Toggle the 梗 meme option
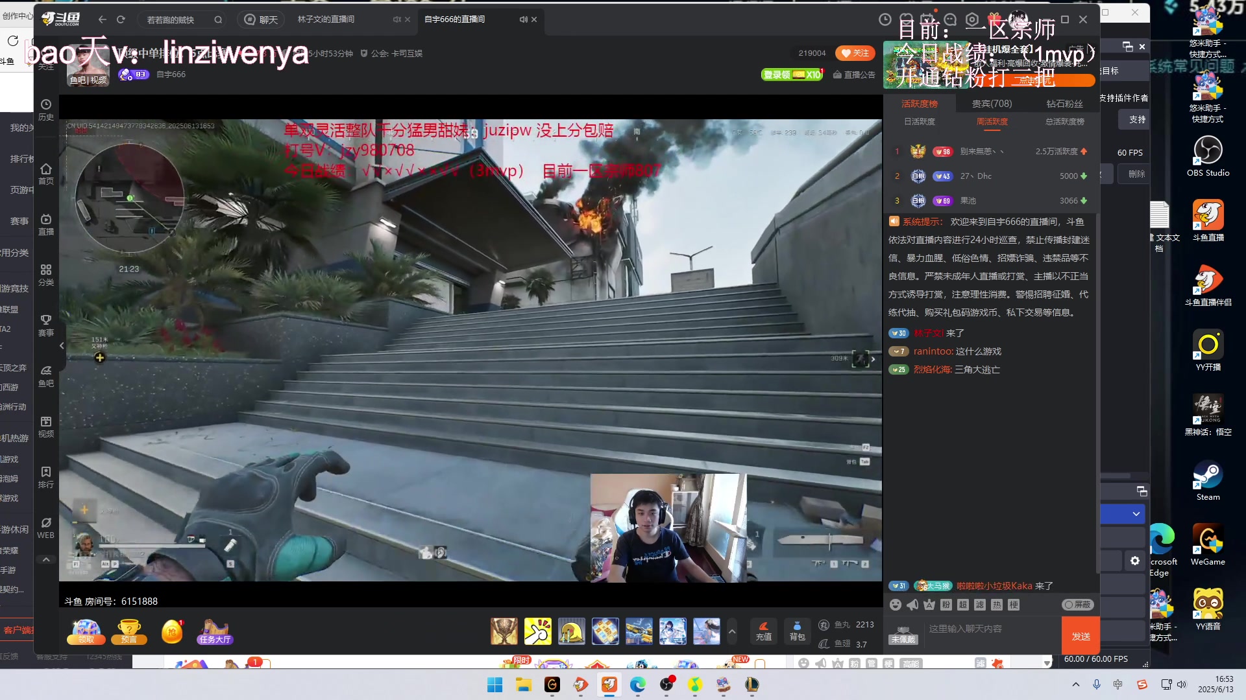The image size is (1246, 700). tap(1014, 605)
